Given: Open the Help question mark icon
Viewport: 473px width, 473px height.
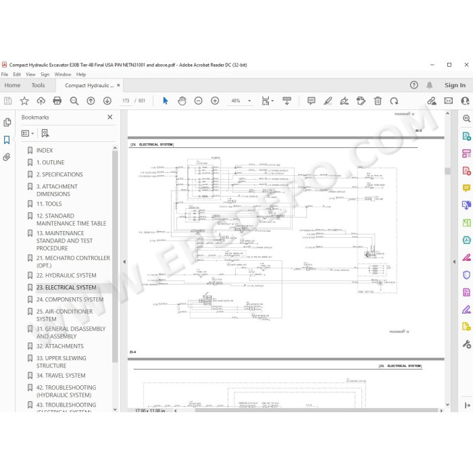Looking at the screenshot, I should pos(414,85).
